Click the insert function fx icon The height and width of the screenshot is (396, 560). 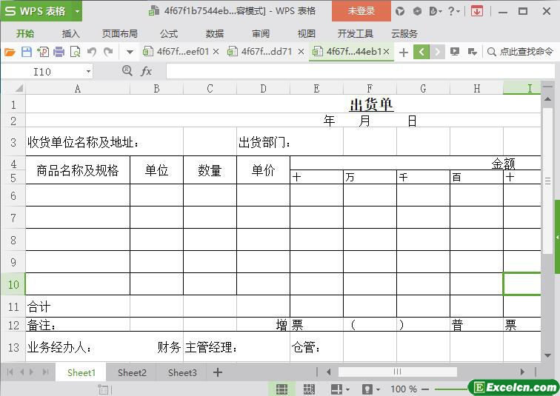click(147, 71)
